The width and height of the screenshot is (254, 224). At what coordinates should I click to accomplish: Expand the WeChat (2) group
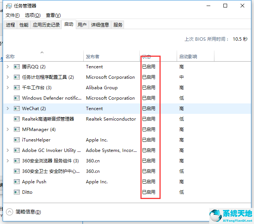coord(7,108)
